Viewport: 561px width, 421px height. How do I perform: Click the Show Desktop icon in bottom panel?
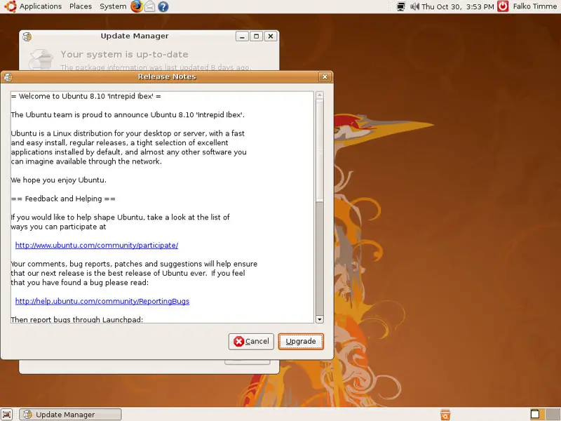click(x=7, y=414)
